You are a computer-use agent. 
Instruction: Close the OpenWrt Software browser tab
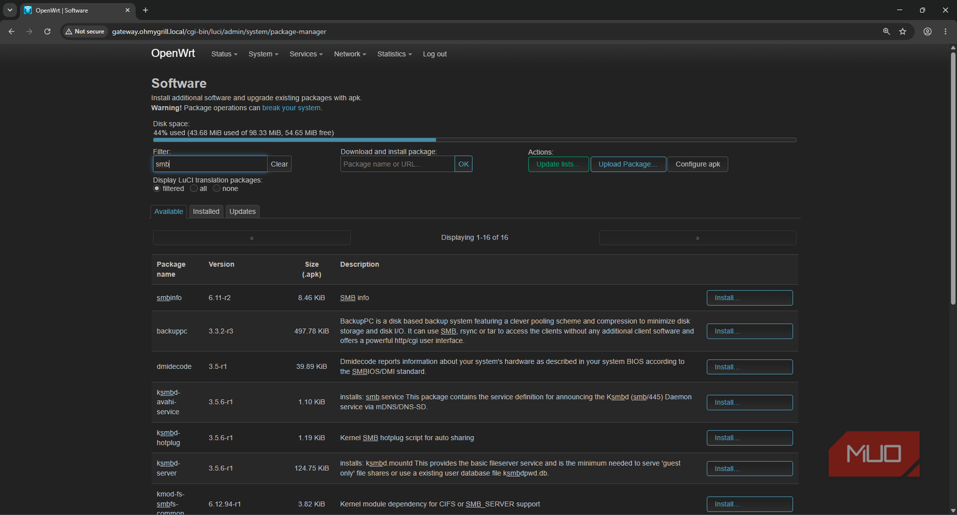(128, 10)
